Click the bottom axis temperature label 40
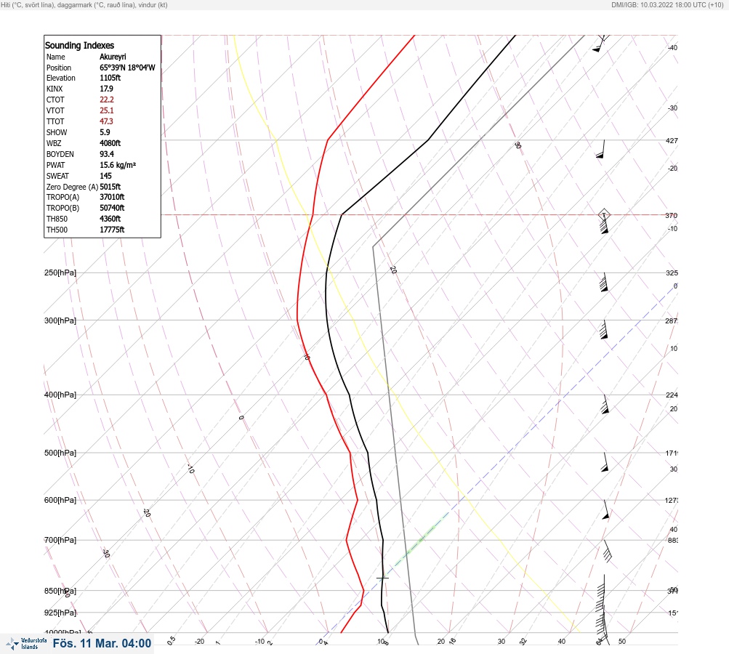729x654 pixels. (562, 642)
